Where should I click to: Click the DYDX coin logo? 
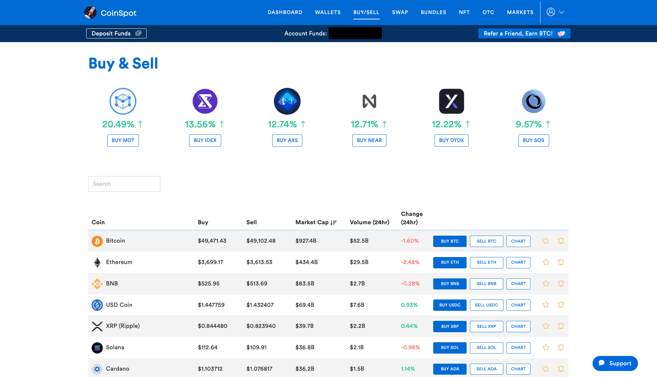(x=452, y=101)
